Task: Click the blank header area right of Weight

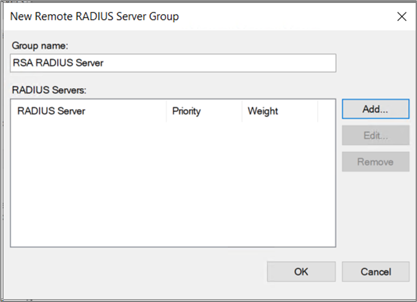Action: coord(326,112)
